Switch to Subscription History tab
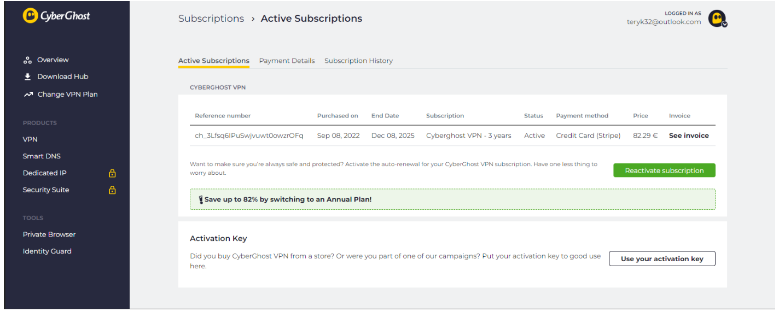This screenshot has width=779, height=312. tap(359, 61)
